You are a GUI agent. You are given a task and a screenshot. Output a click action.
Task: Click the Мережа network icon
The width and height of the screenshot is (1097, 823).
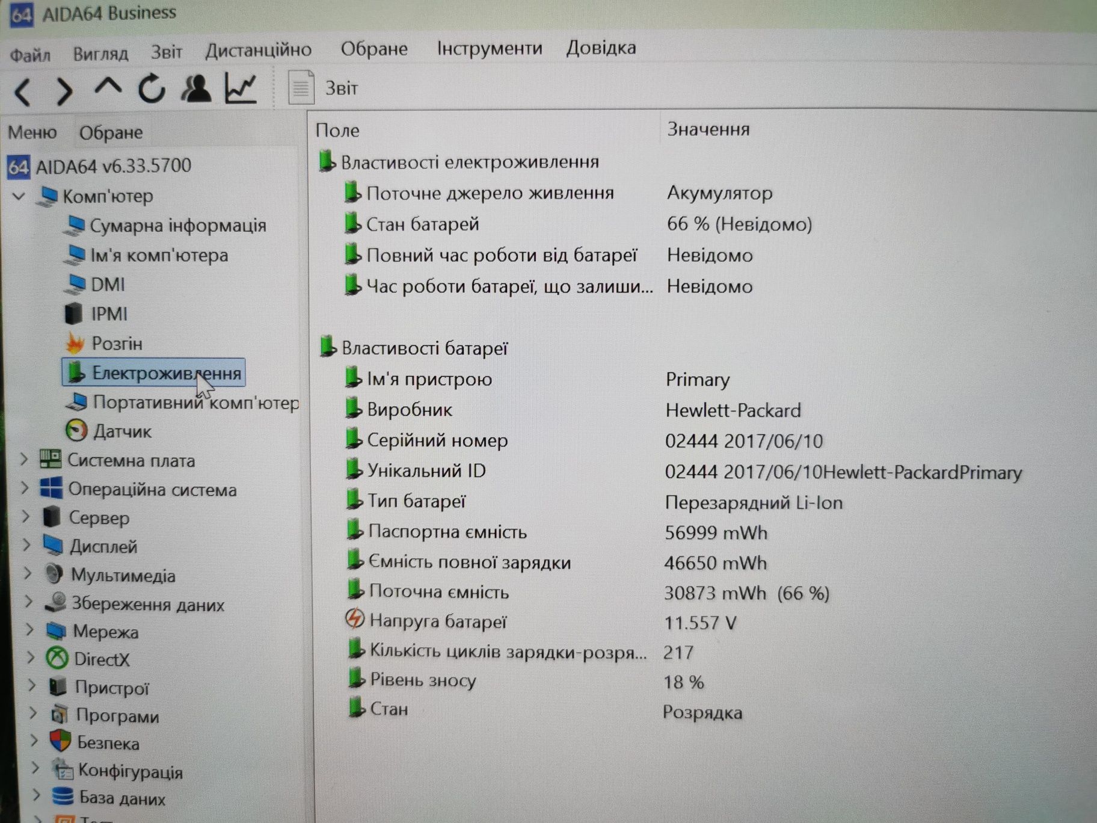click(x=57, y=631)
